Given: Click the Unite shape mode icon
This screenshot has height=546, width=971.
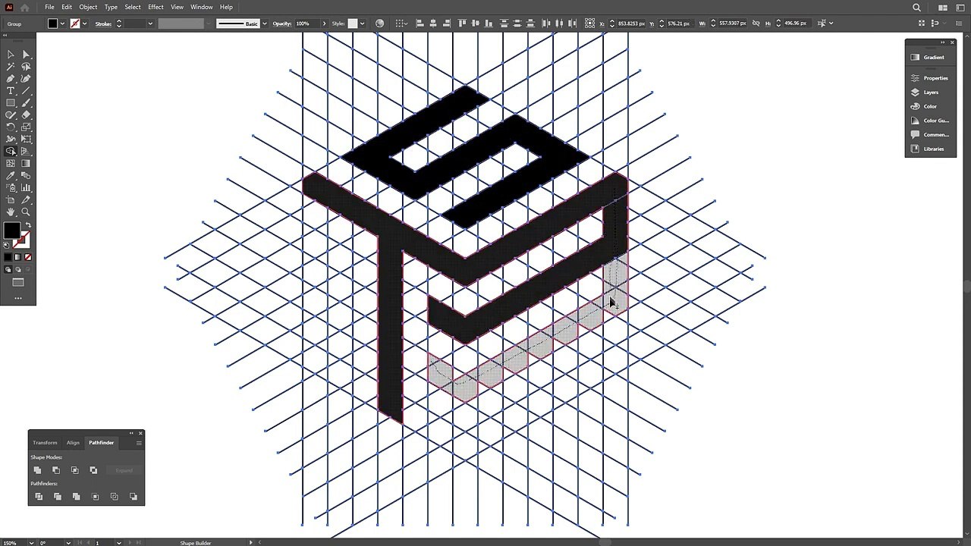Looking at the screenshot, I should [37, 470].
